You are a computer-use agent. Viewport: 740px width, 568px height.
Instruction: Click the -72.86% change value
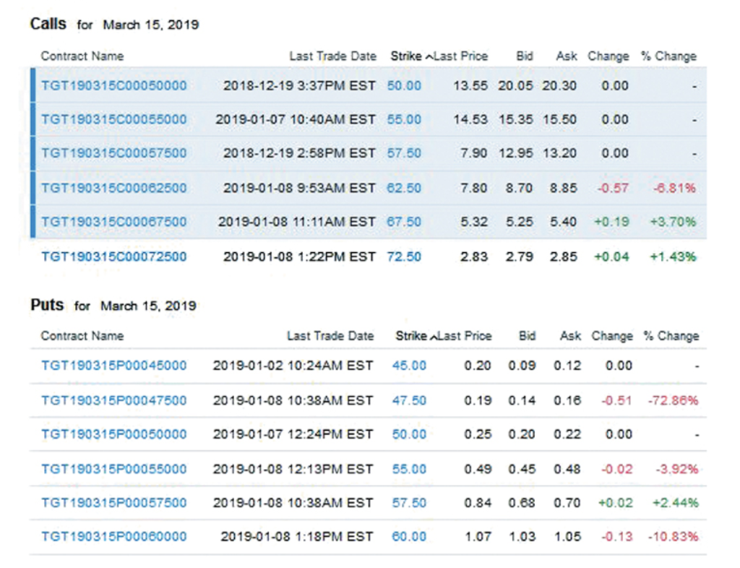point(673,400)
